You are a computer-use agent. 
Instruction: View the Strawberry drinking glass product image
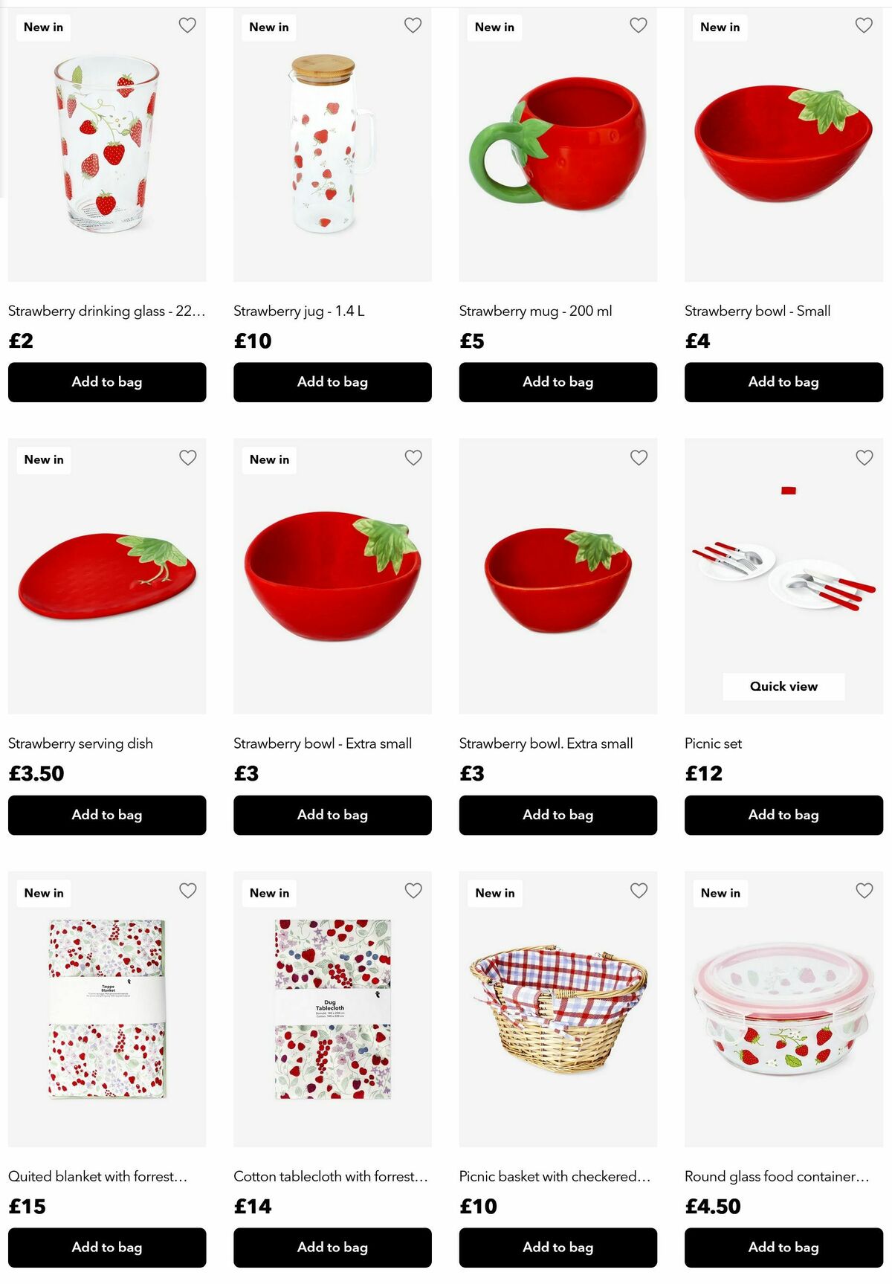coord(107,145)
